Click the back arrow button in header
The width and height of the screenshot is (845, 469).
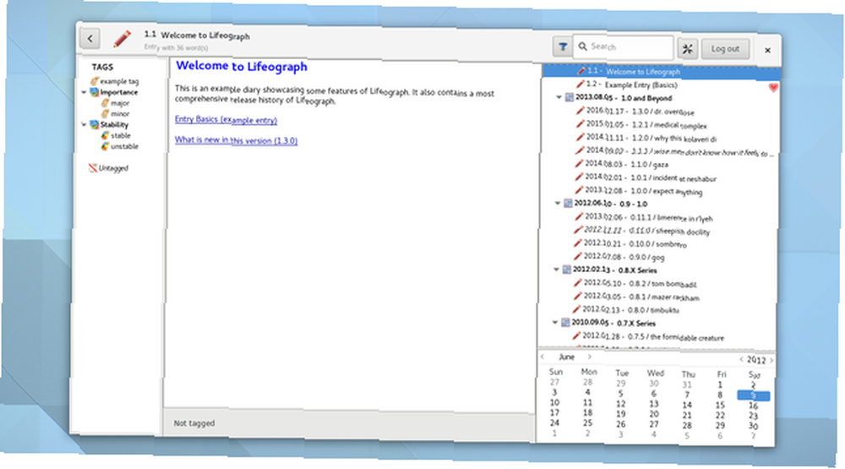click(x=90, y=38)
